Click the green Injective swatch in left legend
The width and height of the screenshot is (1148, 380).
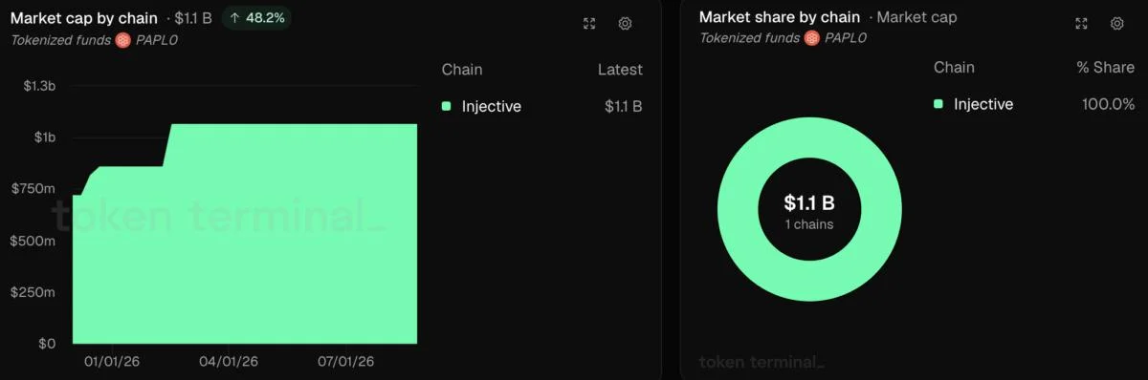point(446,106)
